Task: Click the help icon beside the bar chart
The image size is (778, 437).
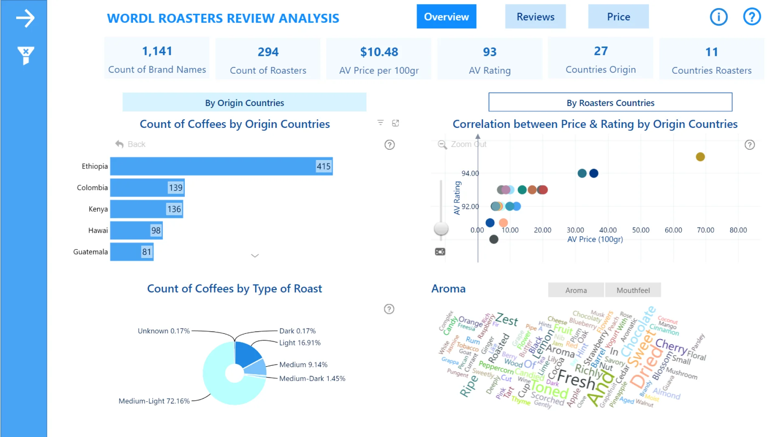Action: coord(389,145)
